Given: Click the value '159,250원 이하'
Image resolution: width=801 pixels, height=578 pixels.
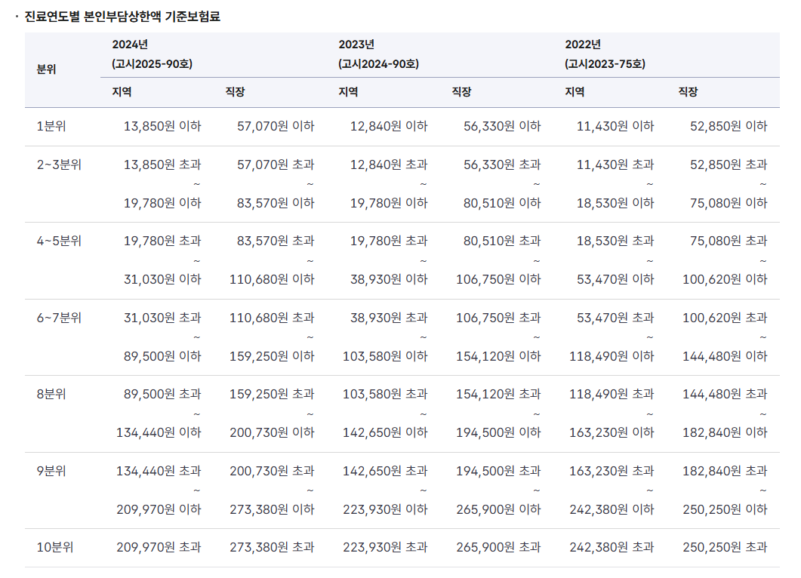Looking at the screenshot, I should (273, 356).
